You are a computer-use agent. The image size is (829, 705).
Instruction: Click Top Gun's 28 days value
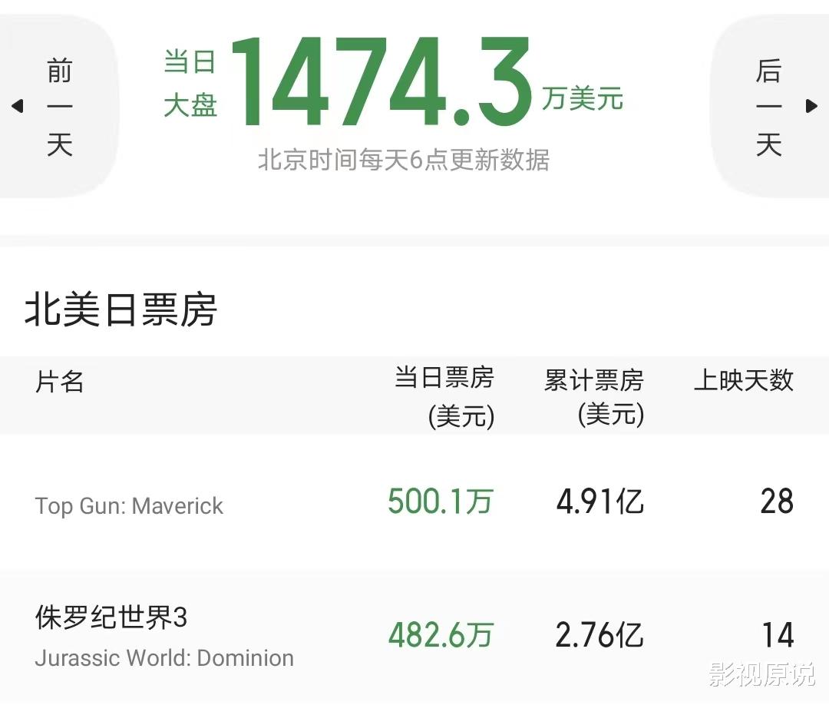pos(777,501)
